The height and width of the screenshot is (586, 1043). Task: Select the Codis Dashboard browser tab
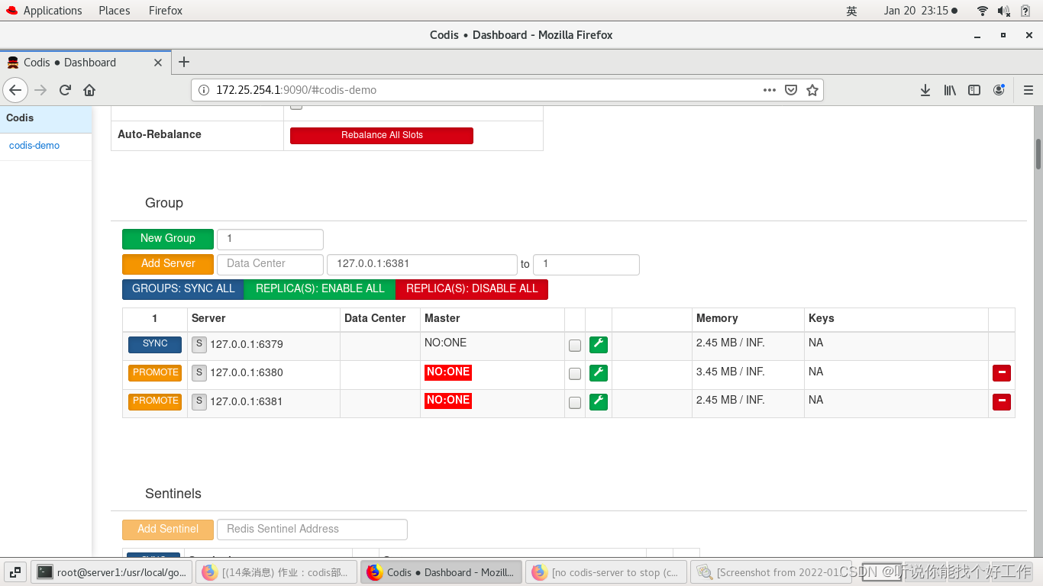point(84,63)
